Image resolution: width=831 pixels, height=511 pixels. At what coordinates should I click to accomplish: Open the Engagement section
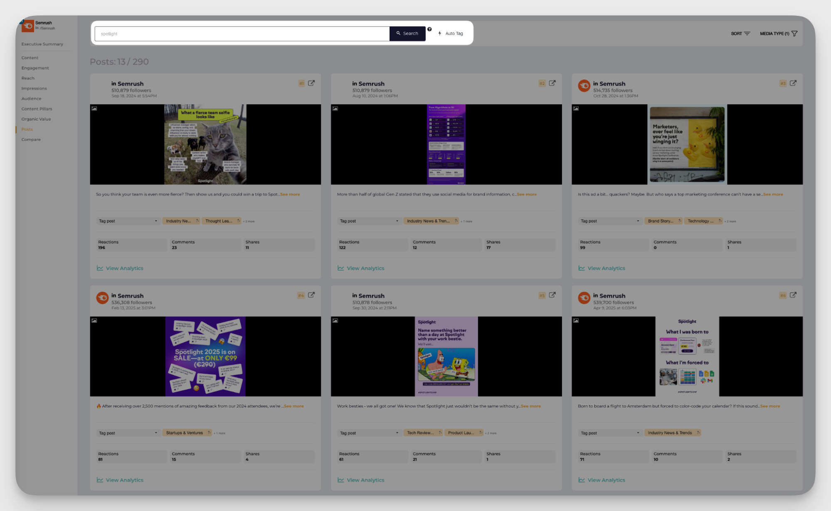click(35, 68)
